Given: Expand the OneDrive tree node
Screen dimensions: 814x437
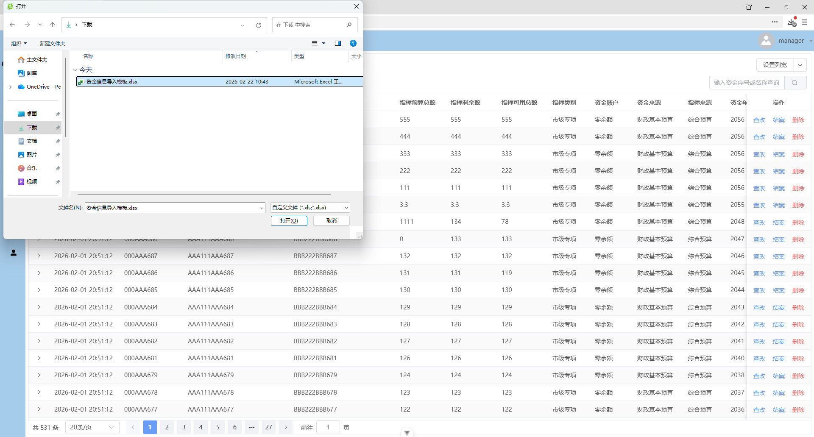Looking at the screenshot, I should tap(10, 87).
